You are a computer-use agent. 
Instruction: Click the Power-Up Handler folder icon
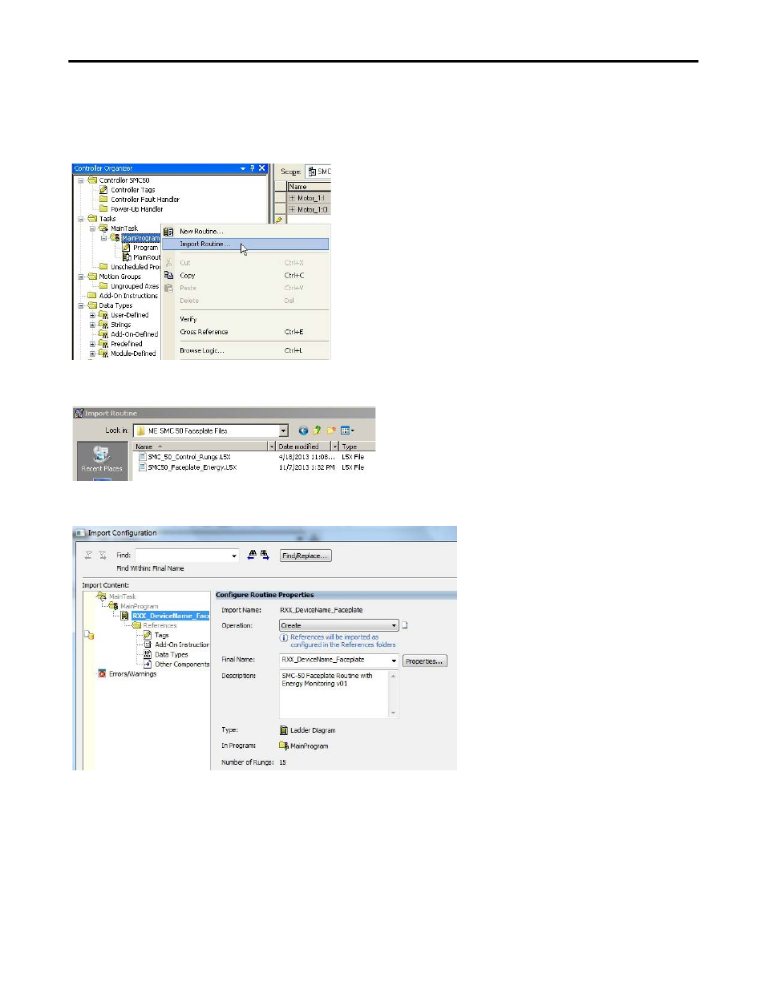tap(103, 209)
